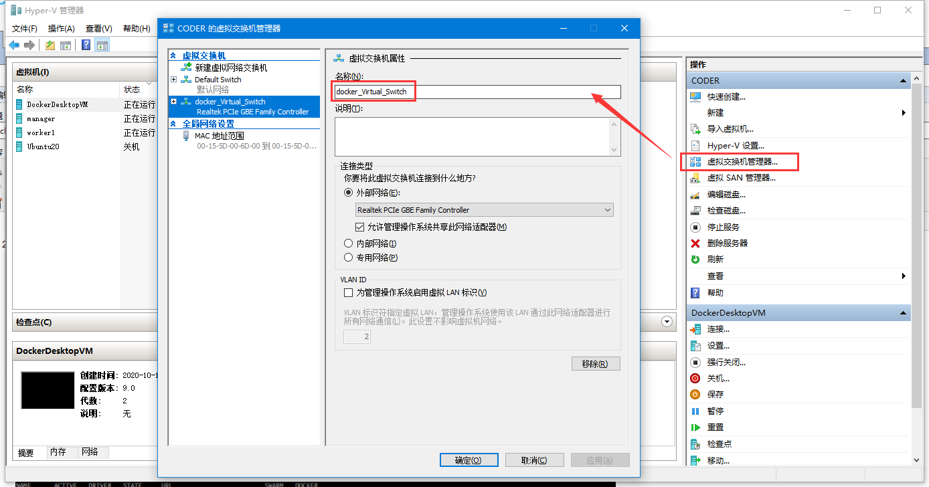929x487 pixels.
Task: Click 检查磁盘 (Inspect Disk) action
Action: tap(726, 211)
